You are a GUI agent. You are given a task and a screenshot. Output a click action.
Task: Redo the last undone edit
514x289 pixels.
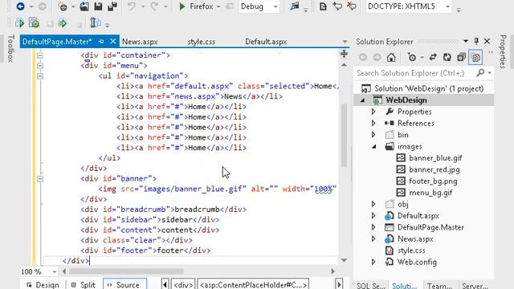coord(154,6)
